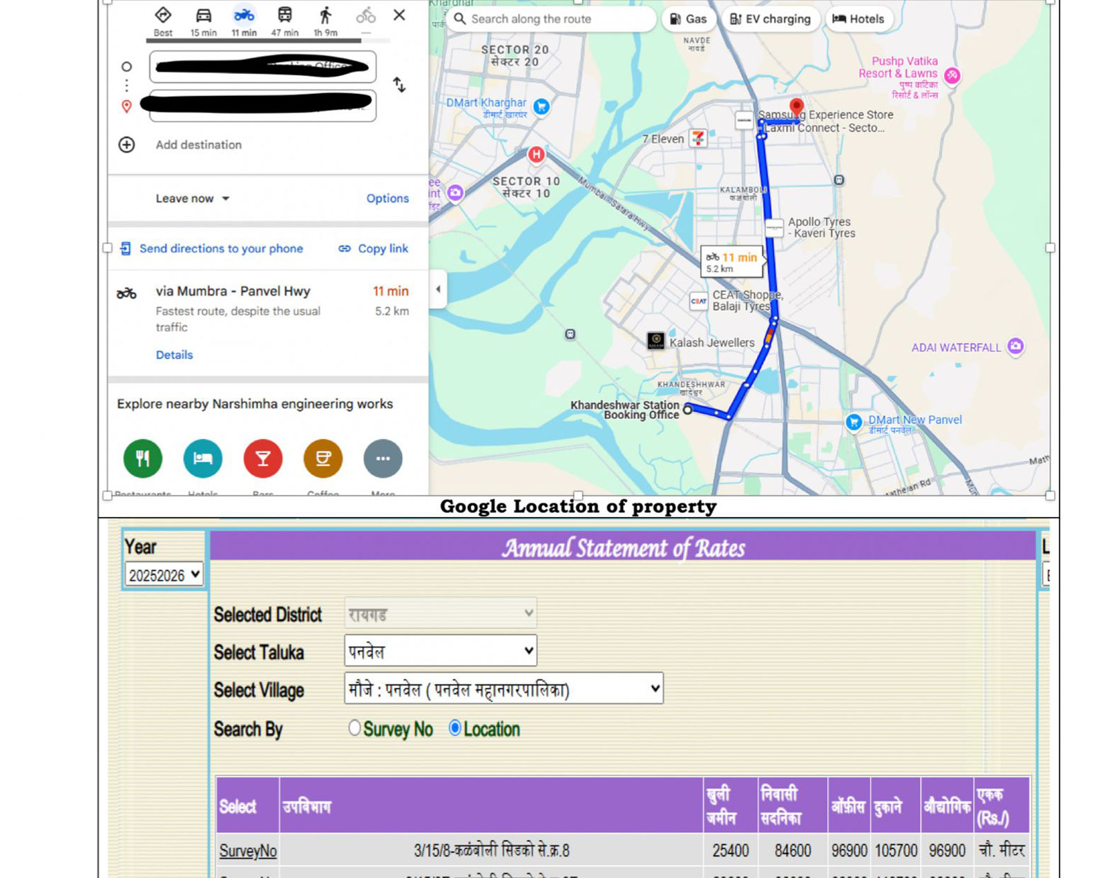Select the motorcycle 11 min mode
Image resolution: width=1105 pixels, height=878 pixels.
(x=244, y=17)
